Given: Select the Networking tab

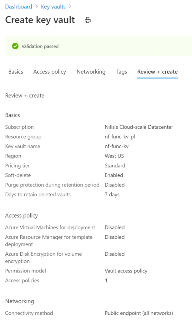Looking at the screenshot, I should point(91,72).
